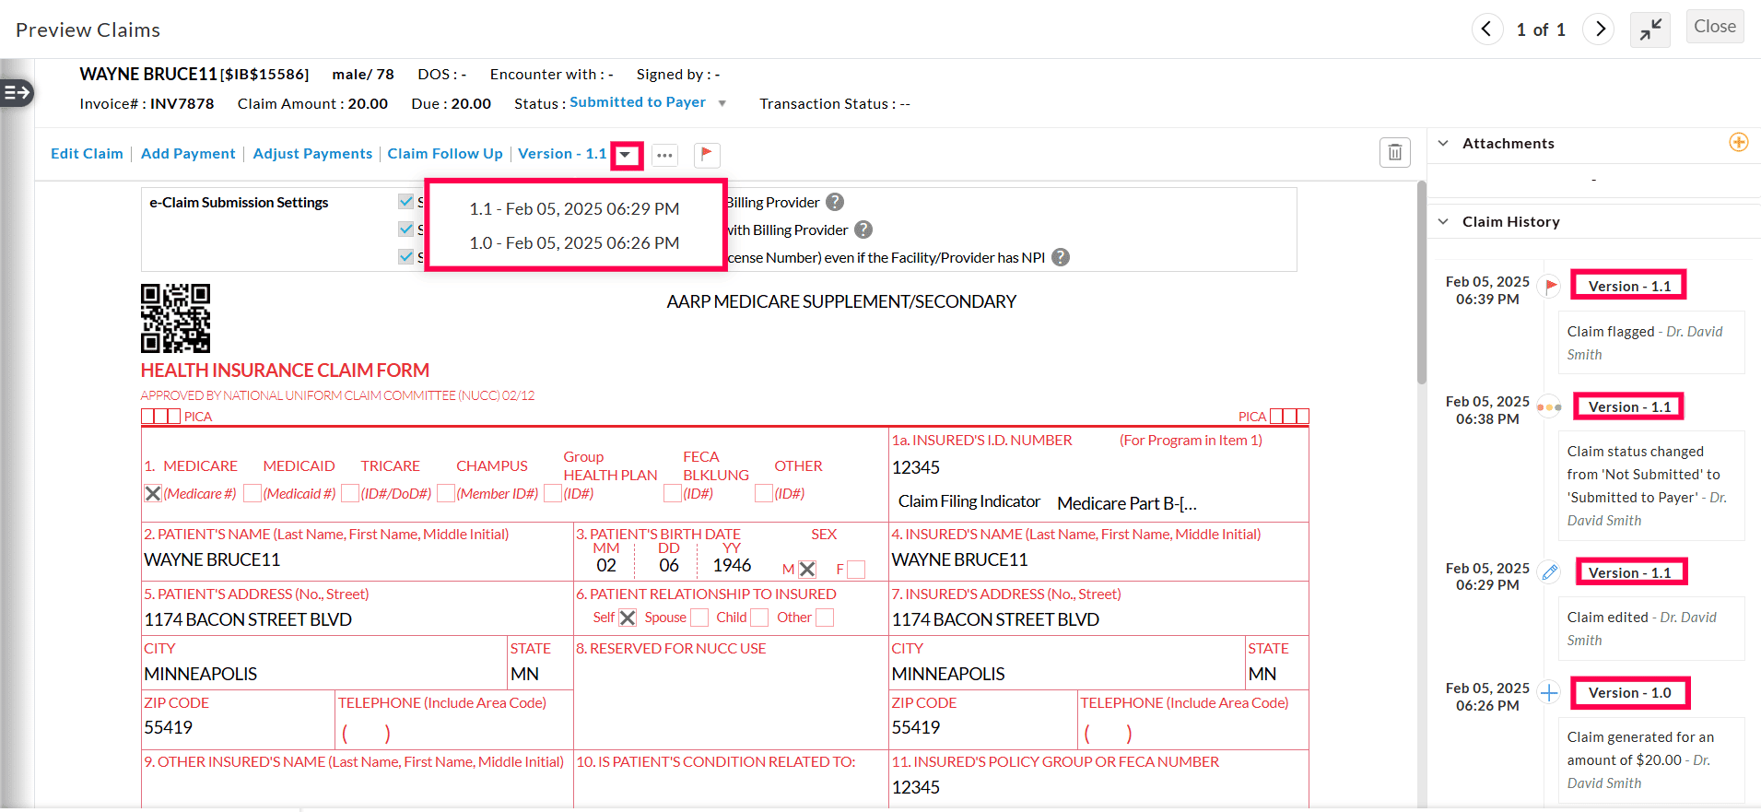The height and width of the screenshot is (812, 1761).
Task: Click AARP MEDICARE SUPPLEMENT/SECONDARY heading
Action: [841, 302]
